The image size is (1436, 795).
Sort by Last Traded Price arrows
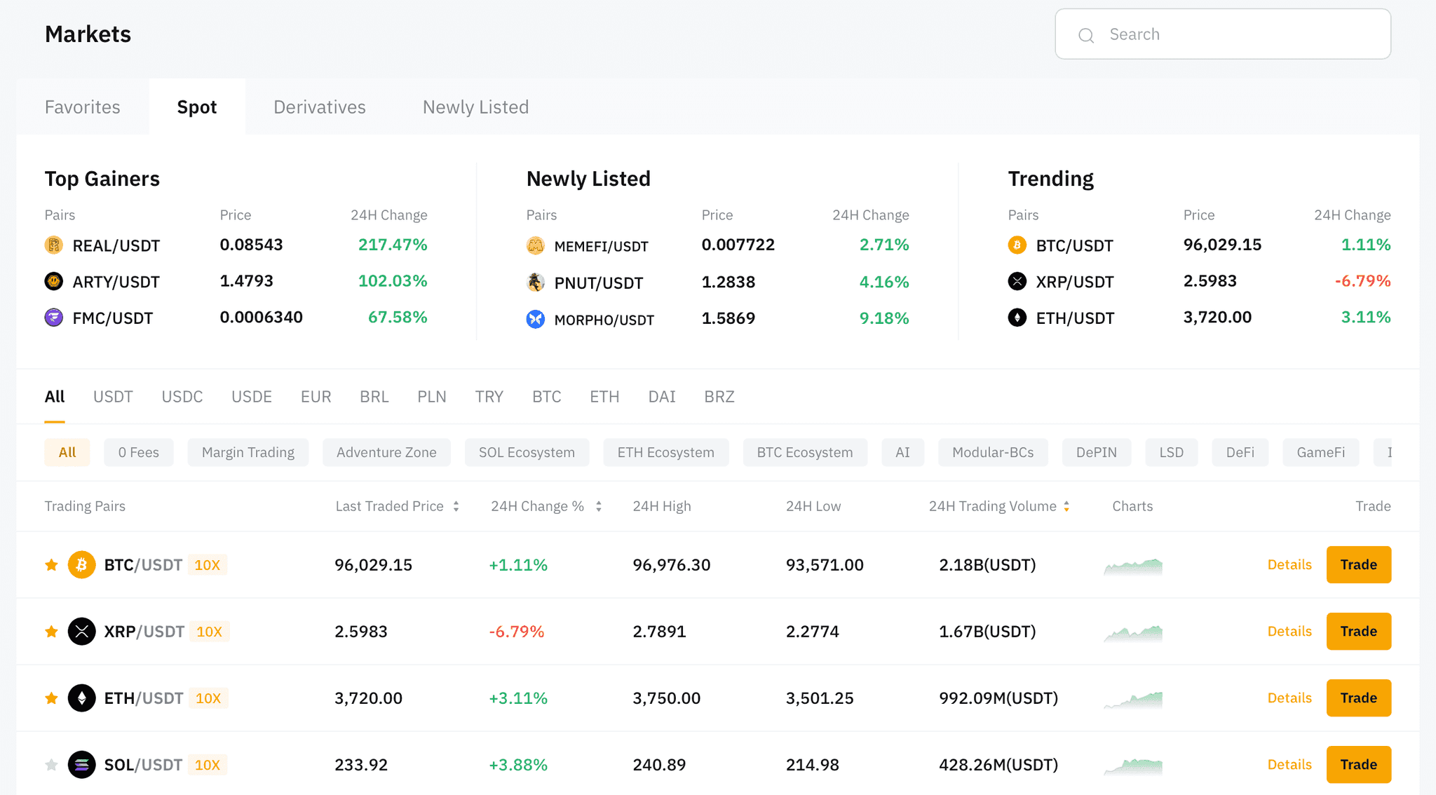[x=457, y=505]
